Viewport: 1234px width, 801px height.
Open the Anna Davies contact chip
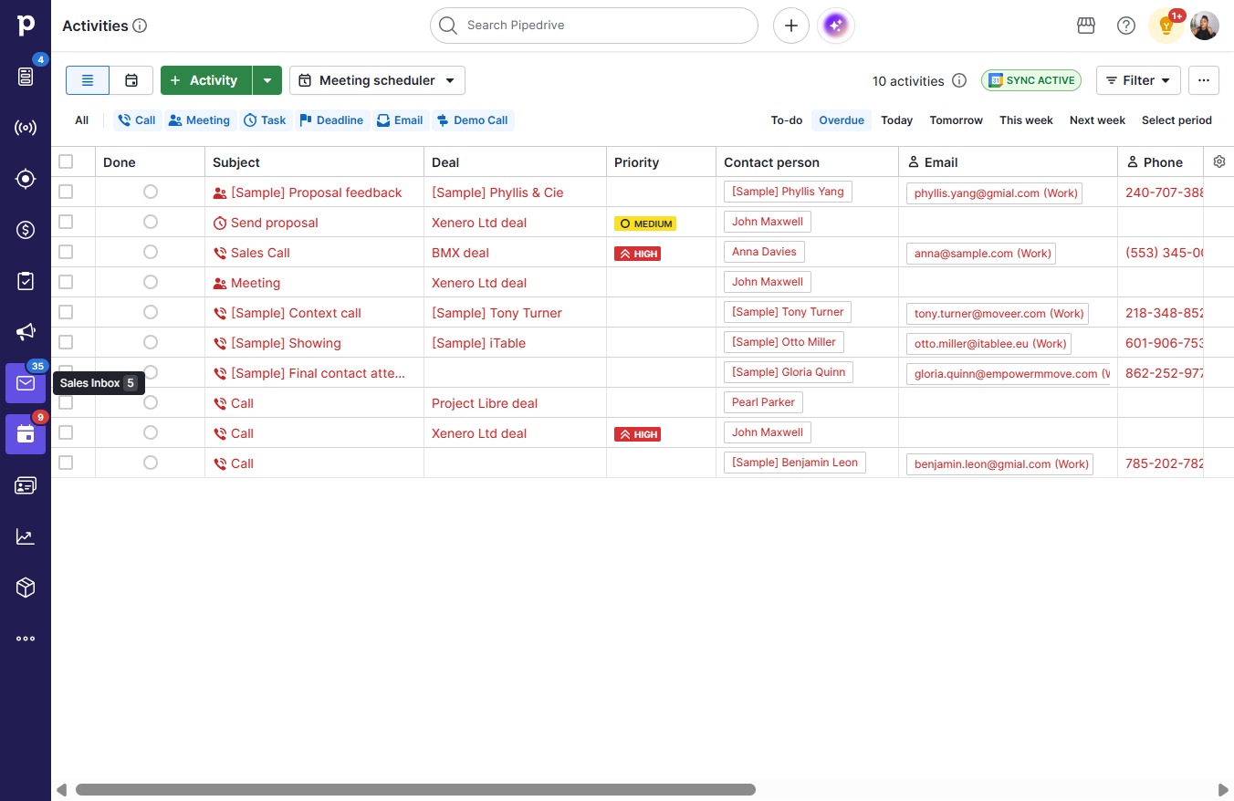[764, 252]
